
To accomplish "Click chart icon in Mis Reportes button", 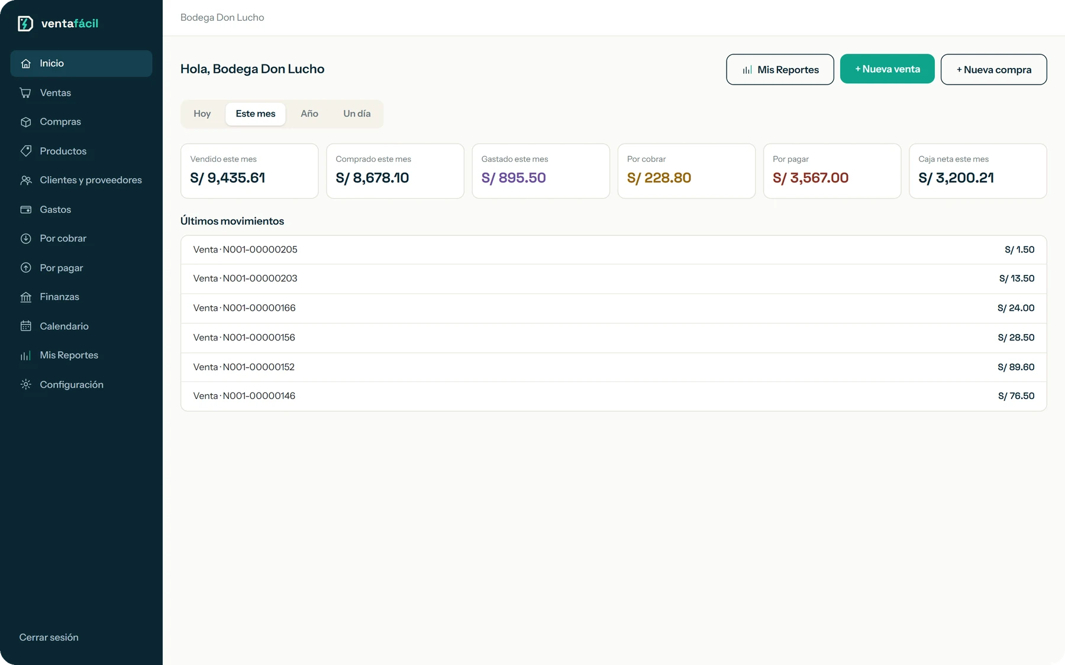I will coord(747,70).
